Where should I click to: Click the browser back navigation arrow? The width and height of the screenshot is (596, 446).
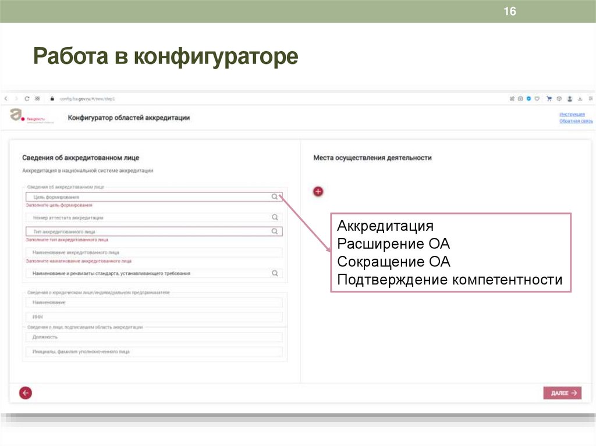pyautogui.click(x=6, y=99)
